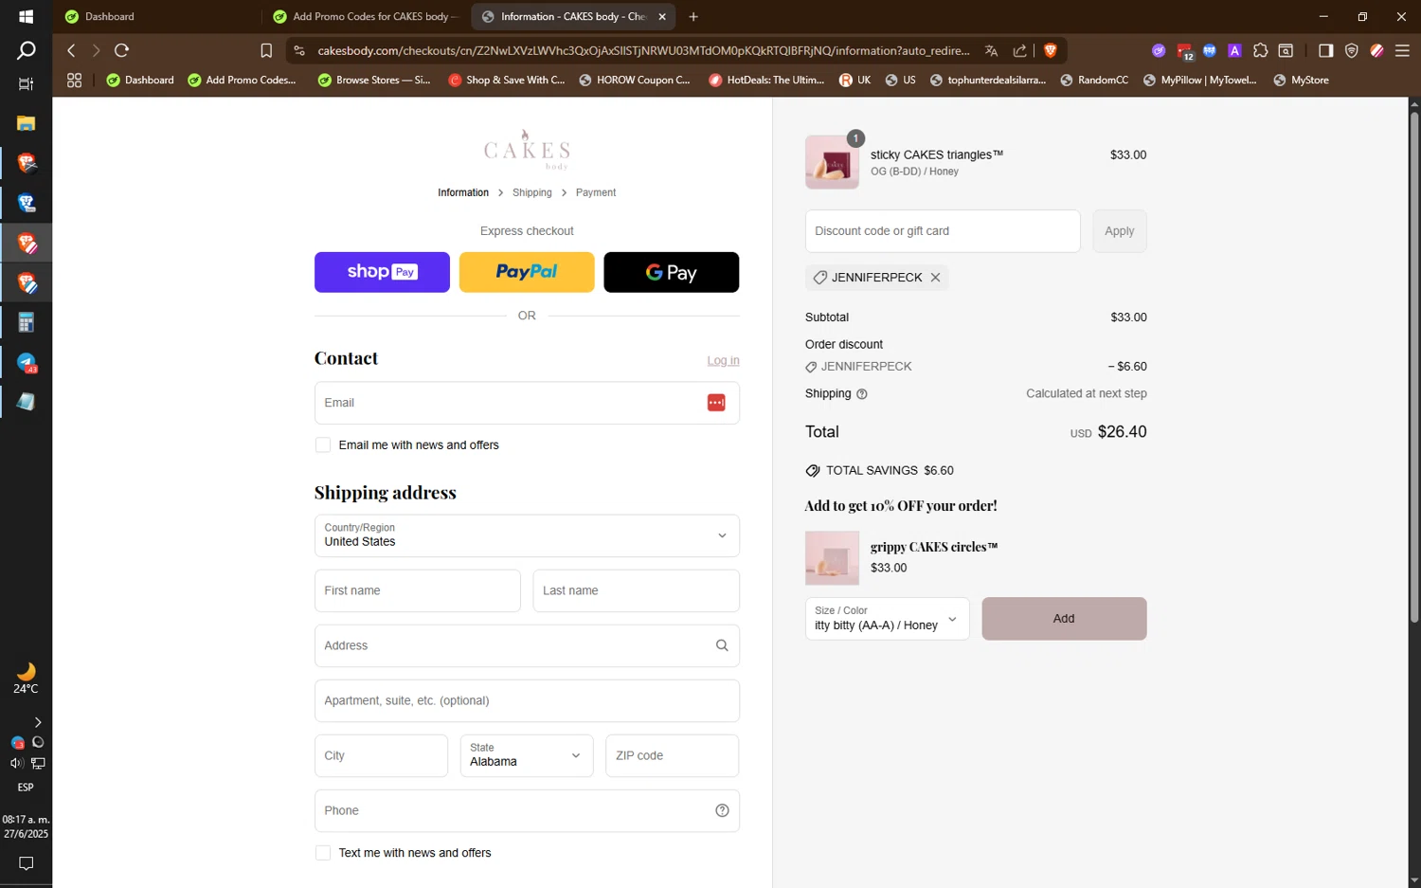Click the CAKES body logo

pyautogui.click(x=527, y=150)
